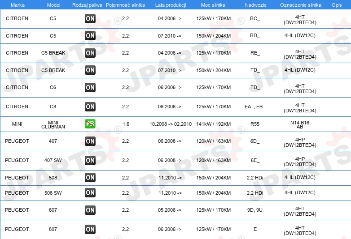Click the ON diesel icon in the Peugeot 508 SW row
351x239 pixels.
(x=90, y=193)
